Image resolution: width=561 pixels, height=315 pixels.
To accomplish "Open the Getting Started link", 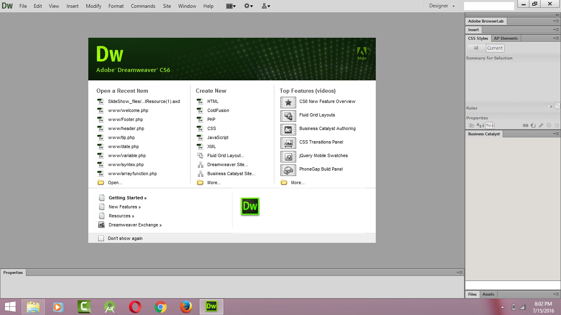I will tap(127, 198).
